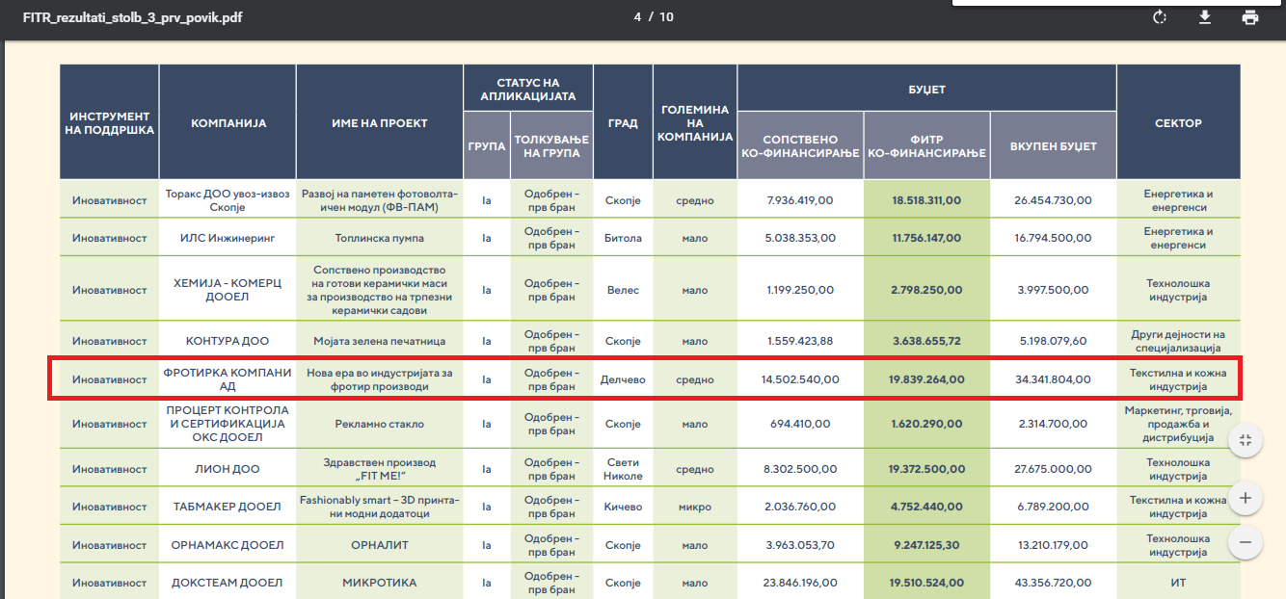Click the КОМПАНИЈА column header
Screen dimensions: 1286x599
[x=228, y=122]
